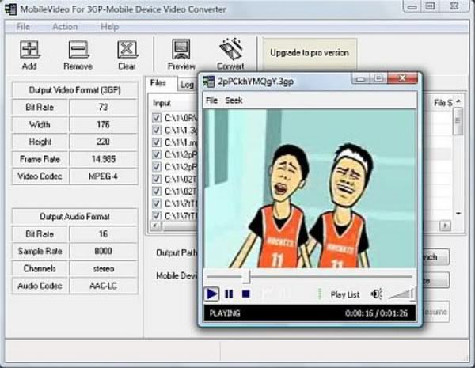Uncheck the second C:\1\02T file checkbox
The width and height of the screenshot is (475, 368).
click(x=156, y=191)
